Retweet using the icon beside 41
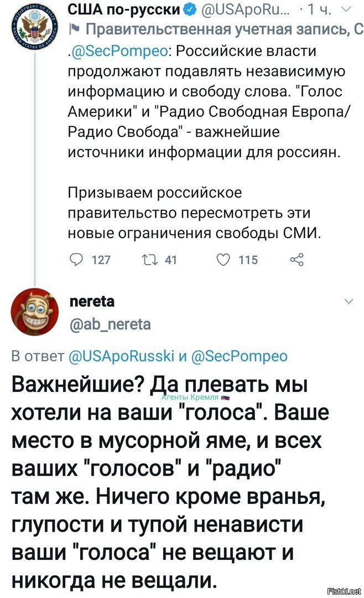The height and width of the screenshot is (598, 364). tap(148, 260)
